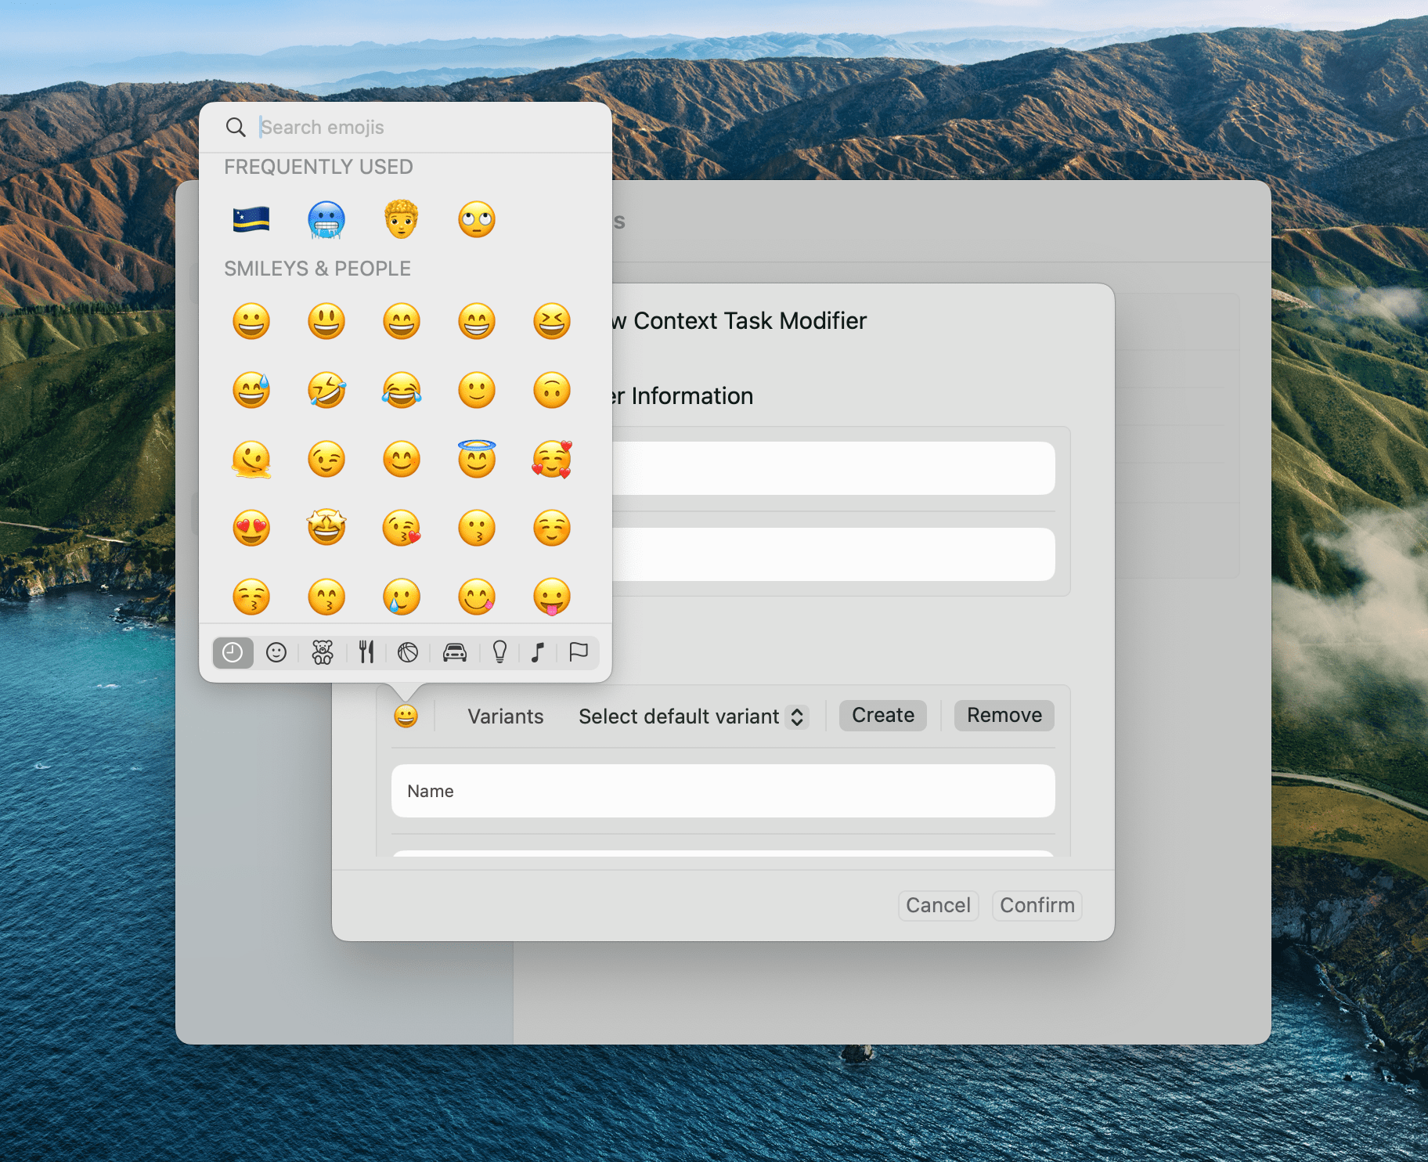1428x1162 pixels.
Task: Cancel the Context Task Modifier dialog
Action: (938, 905)
